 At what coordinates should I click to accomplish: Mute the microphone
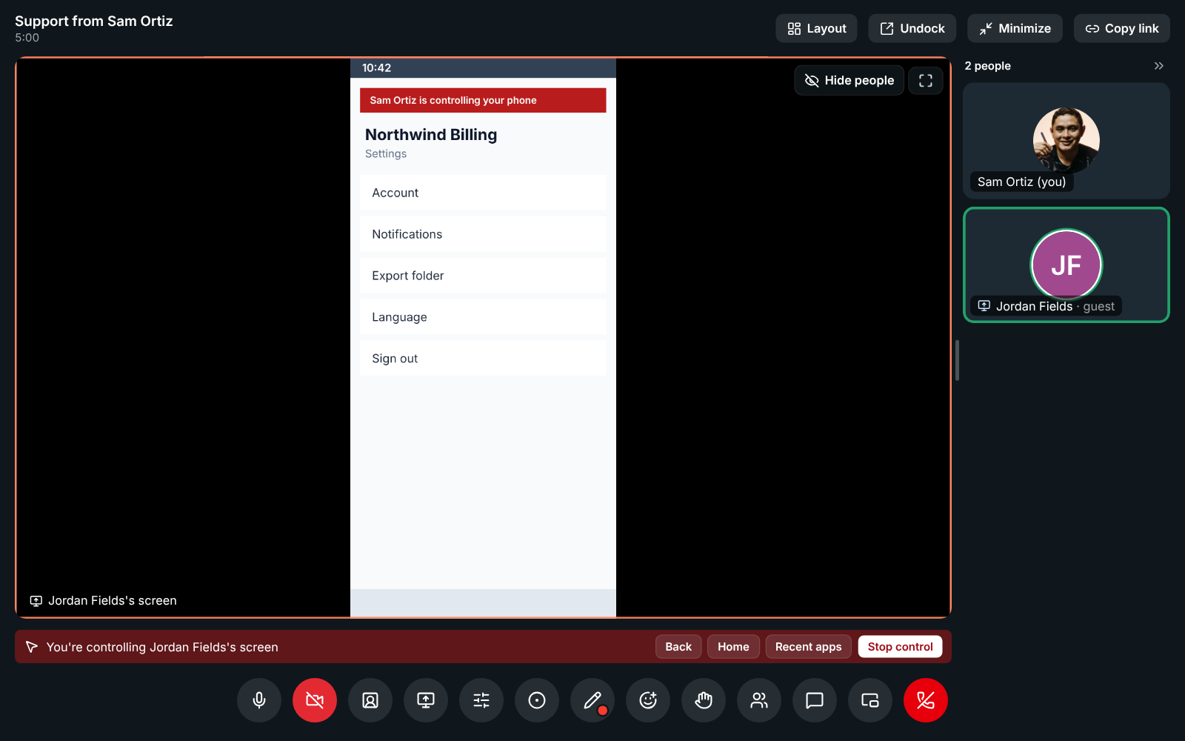point(259,700)
